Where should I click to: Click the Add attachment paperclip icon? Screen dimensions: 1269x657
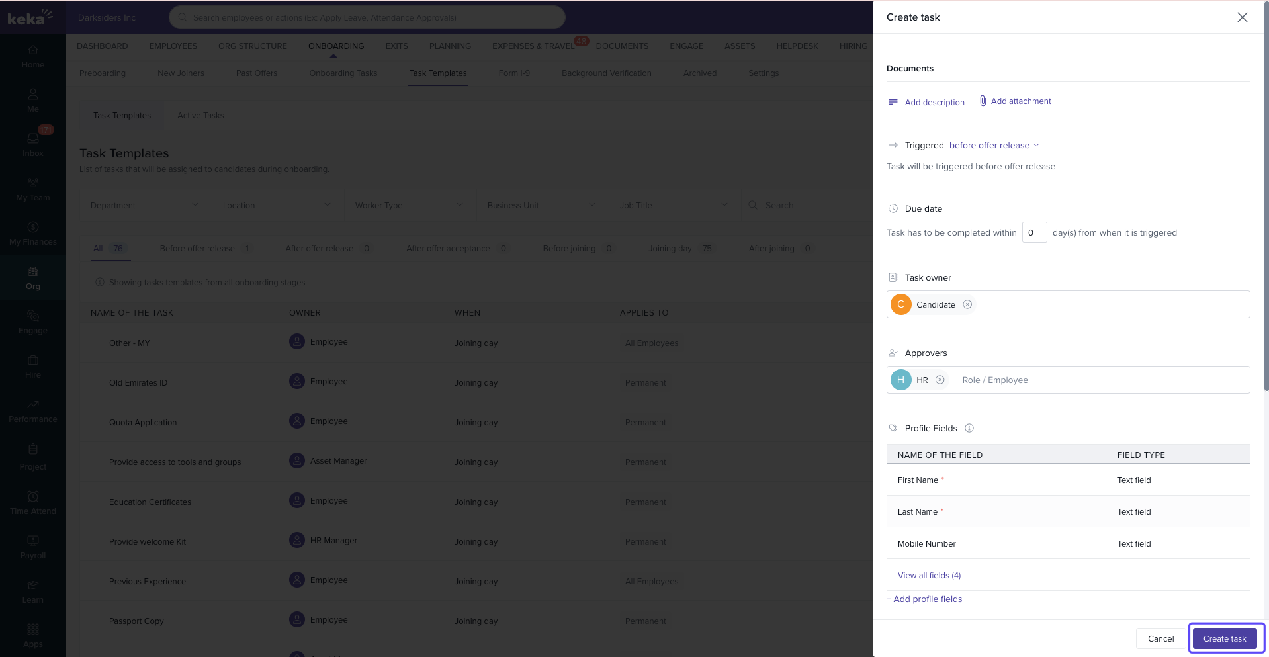click(983, 101)
